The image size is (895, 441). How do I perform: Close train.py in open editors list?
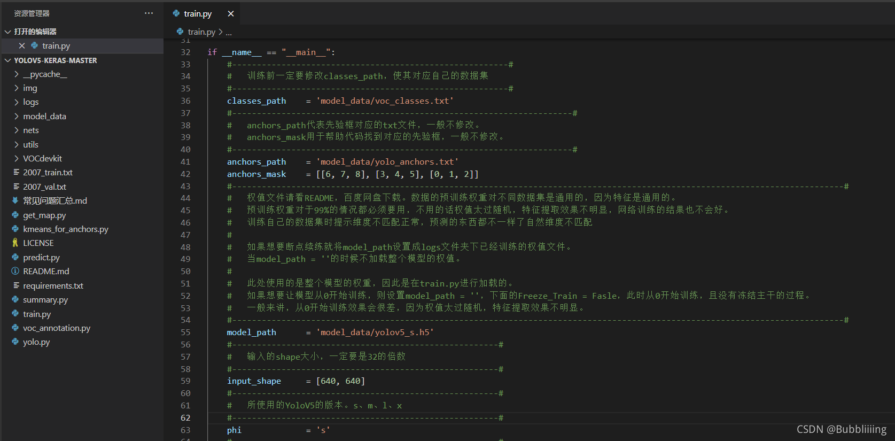tap(22, 46)
